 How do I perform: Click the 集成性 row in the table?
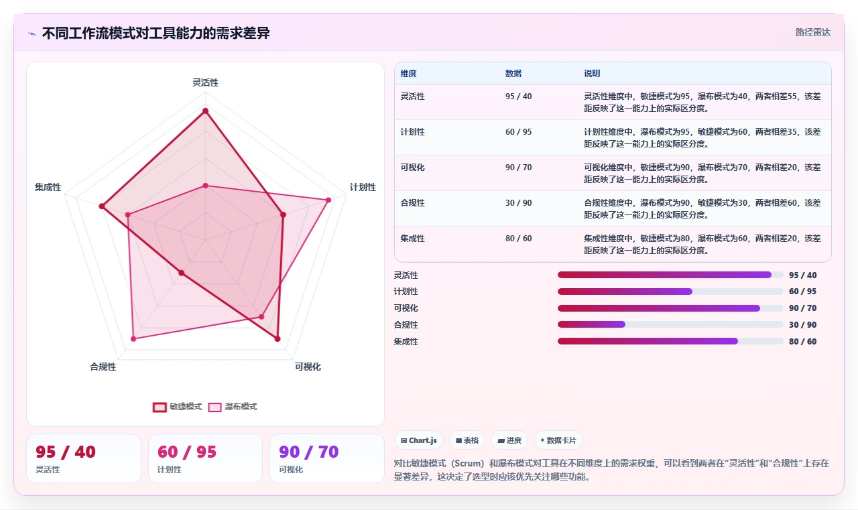[x=613, y=244]
